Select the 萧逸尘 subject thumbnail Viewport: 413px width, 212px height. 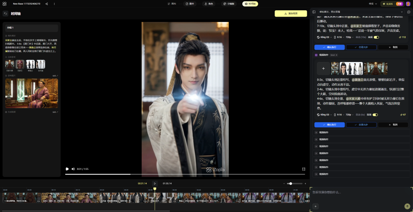30,64
